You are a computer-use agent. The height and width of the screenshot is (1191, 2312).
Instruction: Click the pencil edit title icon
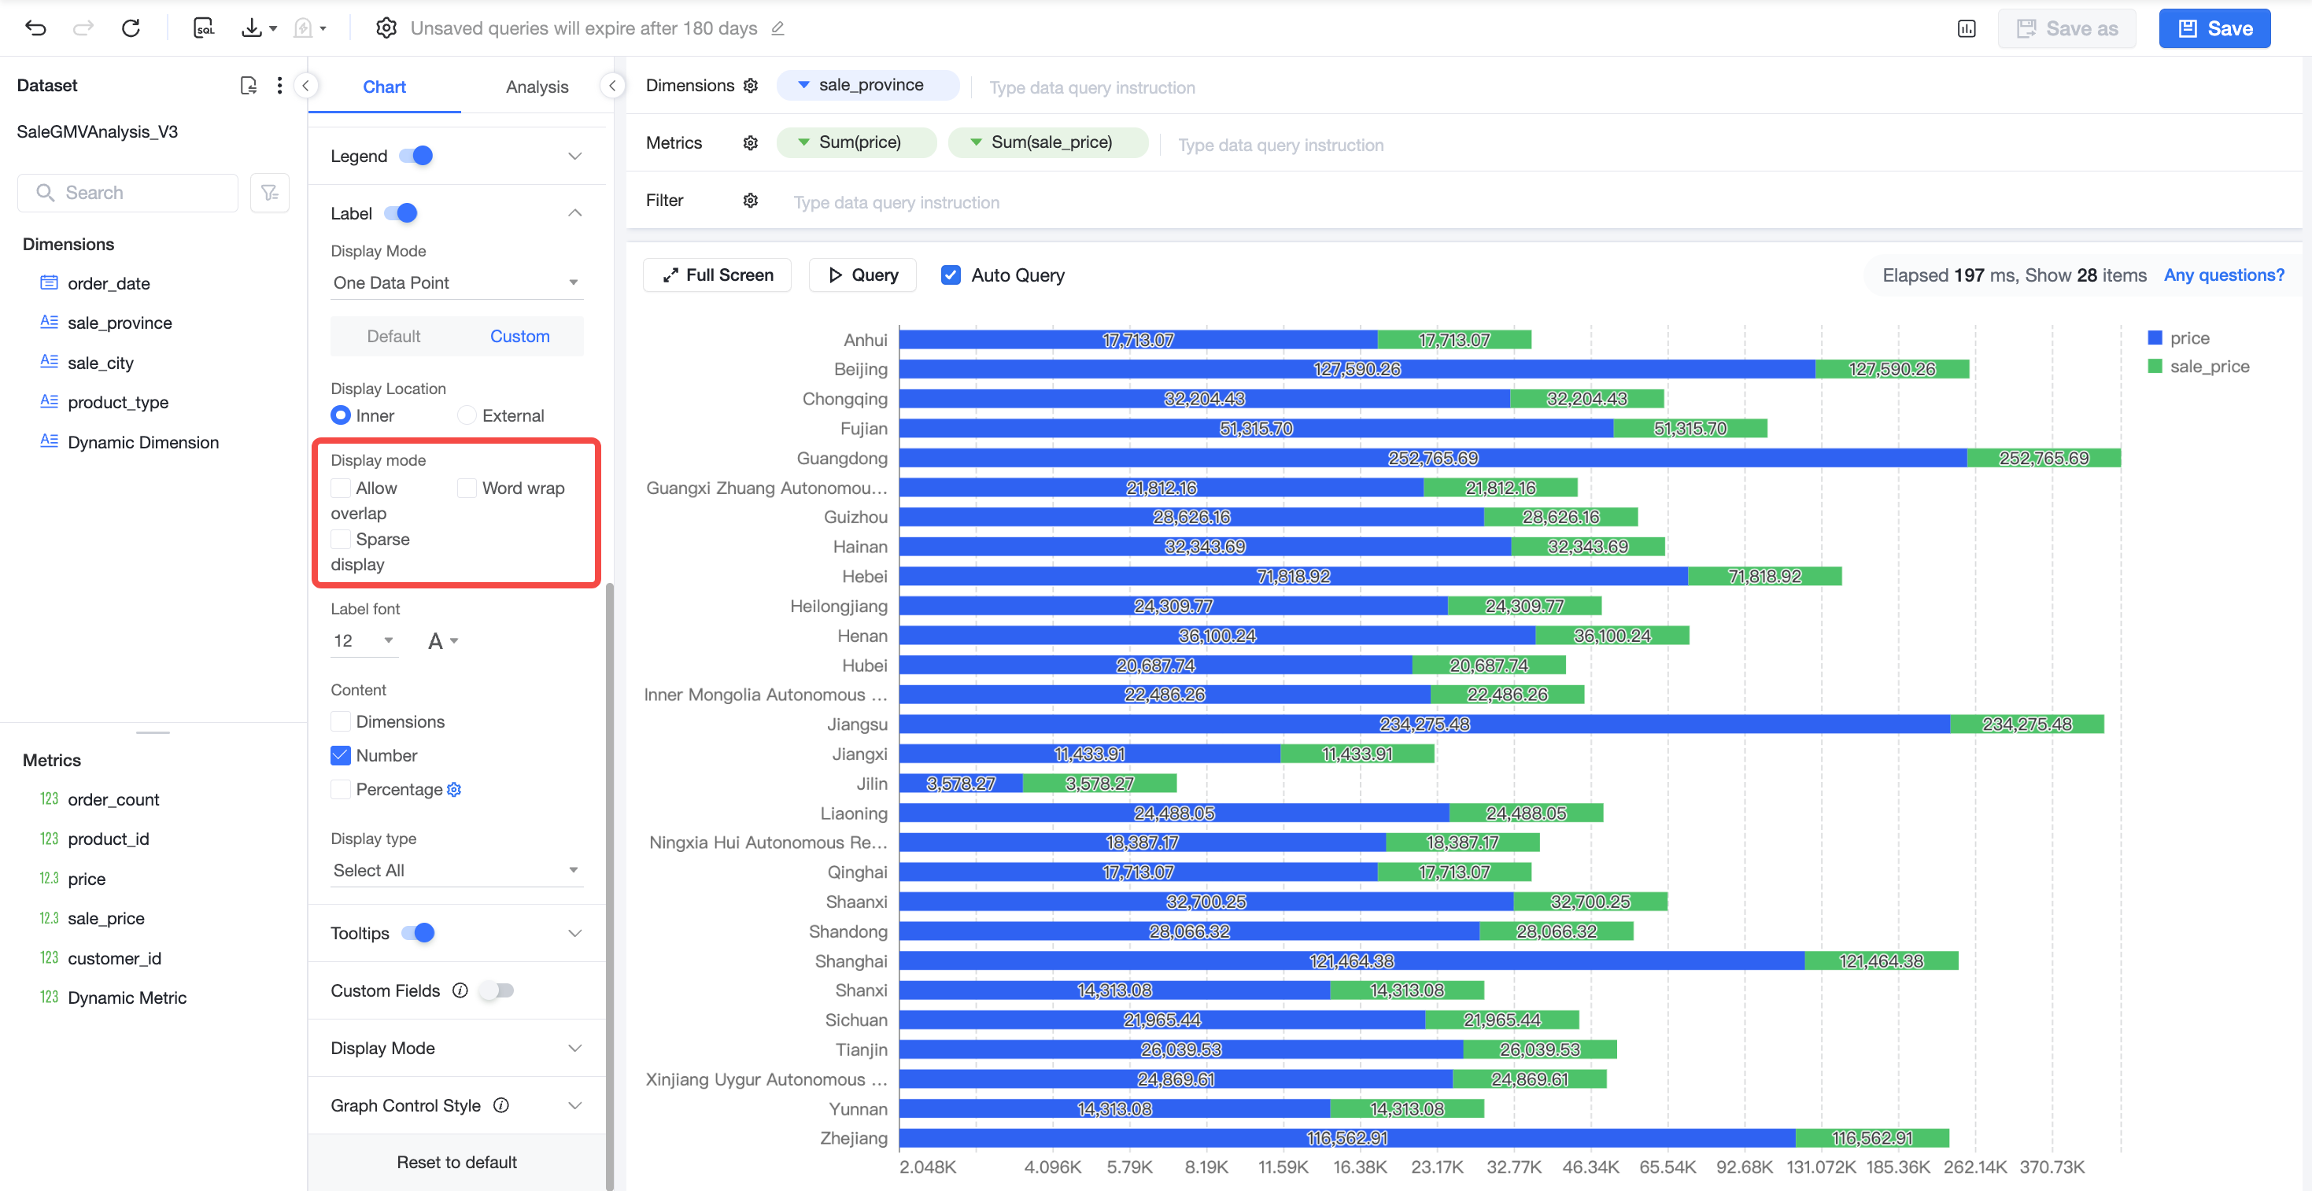[x=778, y=29]
